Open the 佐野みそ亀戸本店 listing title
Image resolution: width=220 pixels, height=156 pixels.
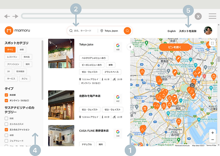[x=90, y=96]
